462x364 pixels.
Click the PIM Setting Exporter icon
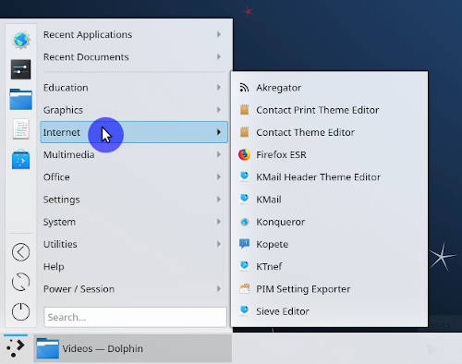click(244, 289)
